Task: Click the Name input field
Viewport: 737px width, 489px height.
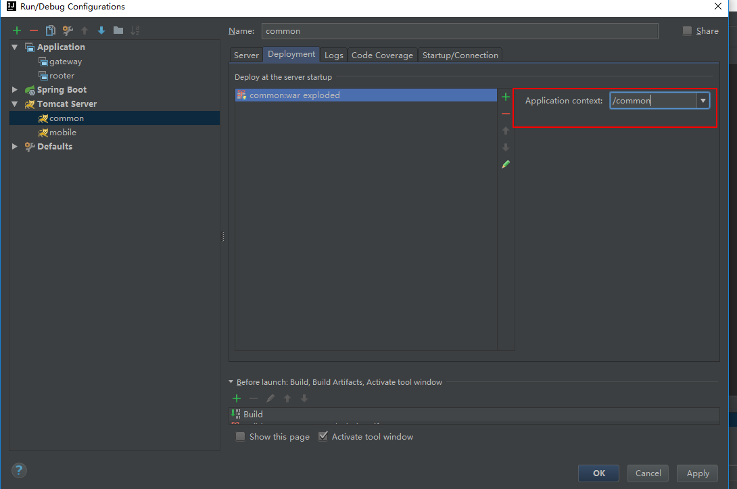Action: tap(460, 31)
